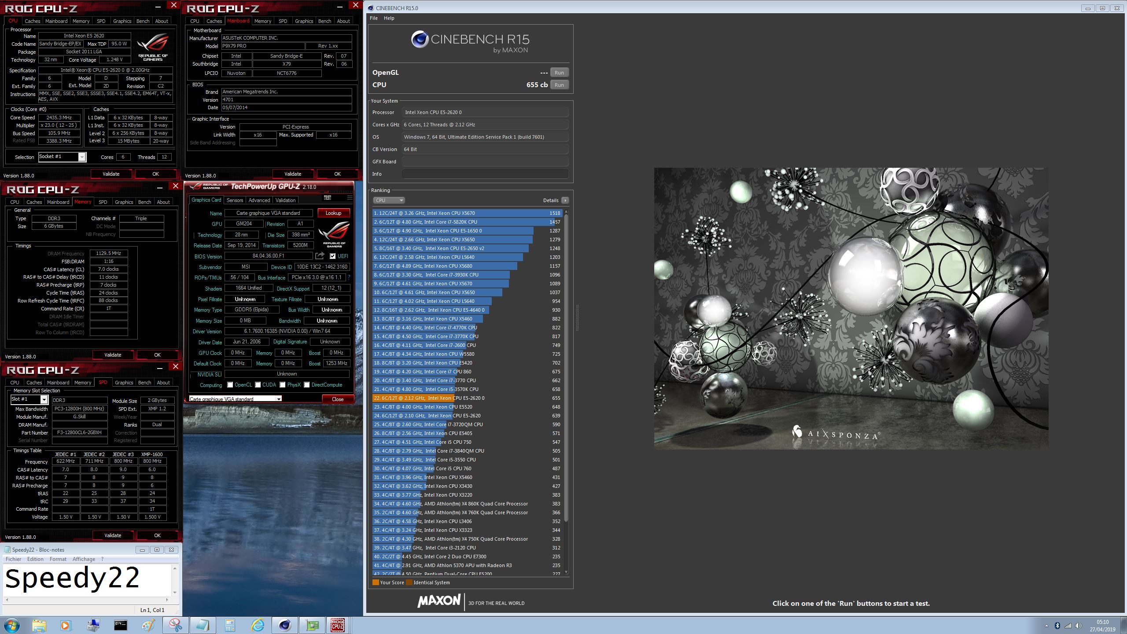Click the Bus Interface question mark in GPU-Z

point(349,277)
